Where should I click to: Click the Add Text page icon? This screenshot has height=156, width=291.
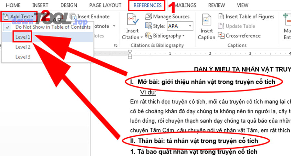coord(5,17)
